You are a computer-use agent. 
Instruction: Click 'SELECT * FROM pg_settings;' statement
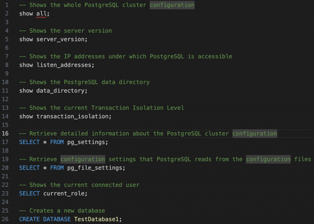coord(63,142)
